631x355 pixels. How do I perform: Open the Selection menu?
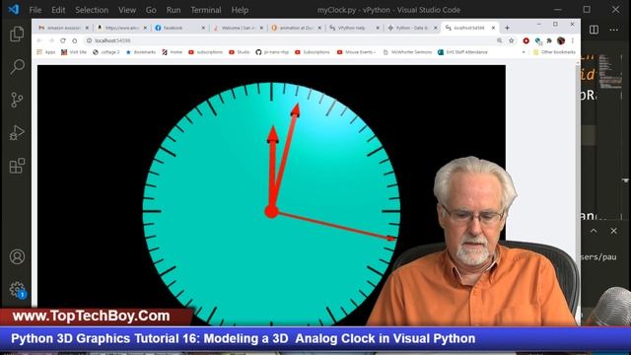(92, 10)
